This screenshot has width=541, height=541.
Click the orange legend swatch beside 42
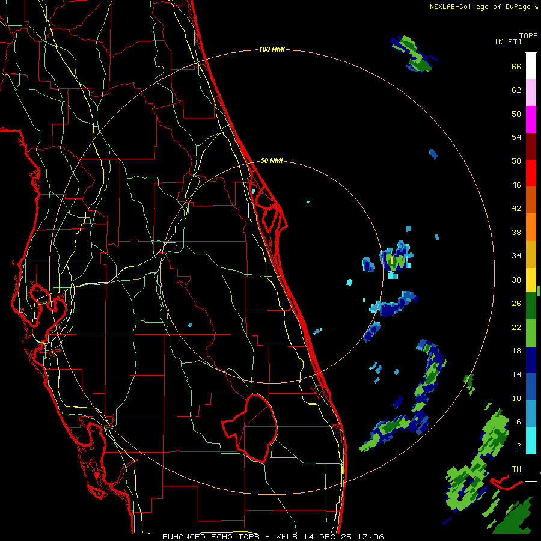[x=531, y=227]
